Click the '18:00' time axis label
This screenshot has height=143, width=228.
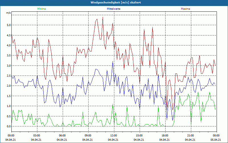[165, 136]
